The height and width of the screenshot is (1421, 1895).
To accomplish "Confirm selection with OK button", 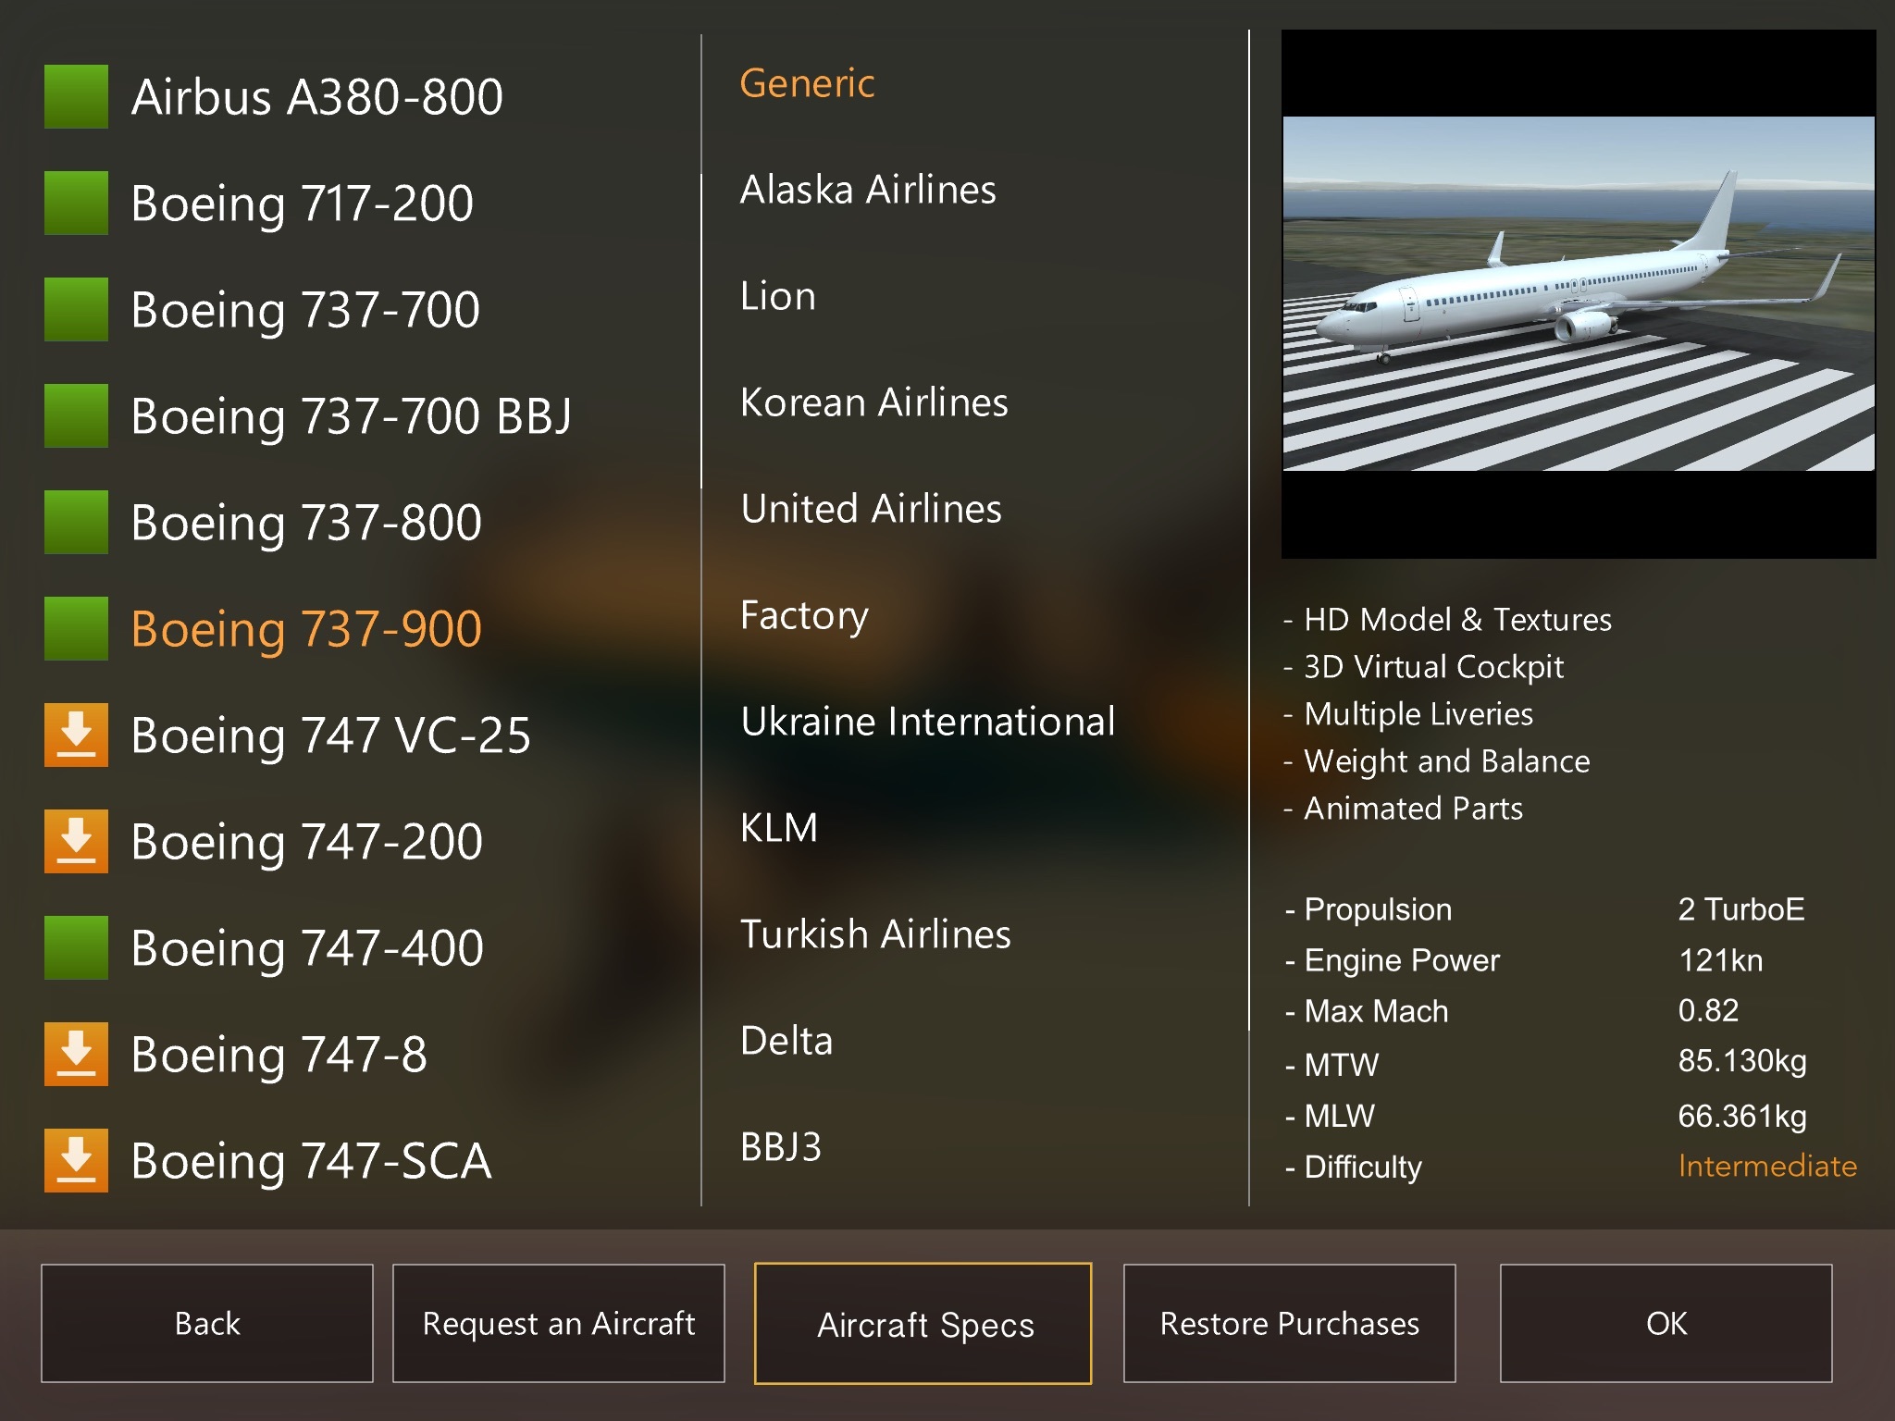I will click(1666, 1323).
